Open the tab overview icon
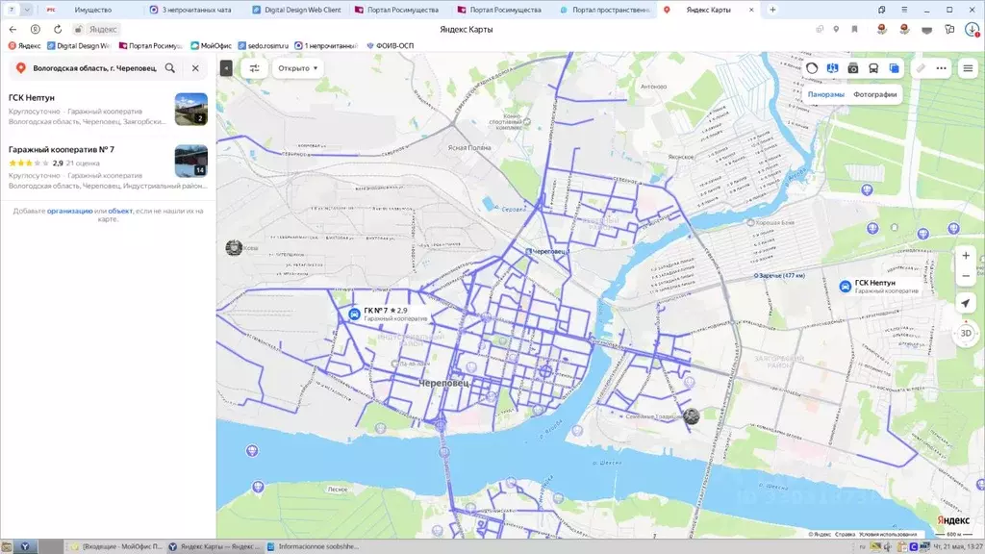The width and height of the screenshot is (985, 554). click(x=882, y=10)
